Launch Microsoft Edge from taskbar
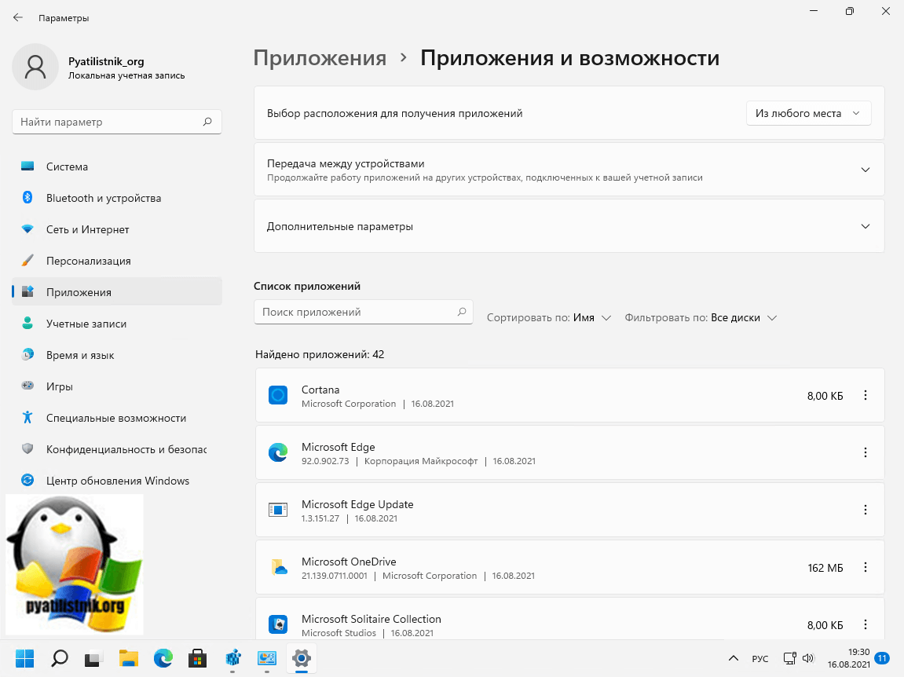The image size is (904, 677). coord(163,658)
